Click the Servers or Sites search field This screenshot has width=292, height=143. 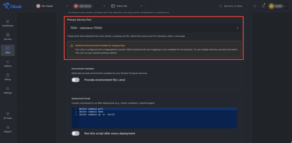pos(232,6)
